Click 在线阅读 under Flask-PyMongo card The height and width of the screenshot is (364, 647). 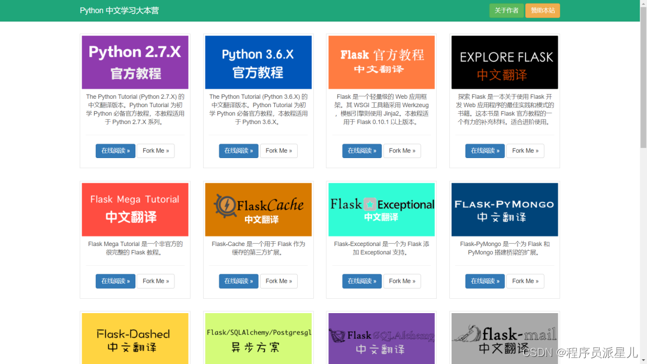pos(485,281)
